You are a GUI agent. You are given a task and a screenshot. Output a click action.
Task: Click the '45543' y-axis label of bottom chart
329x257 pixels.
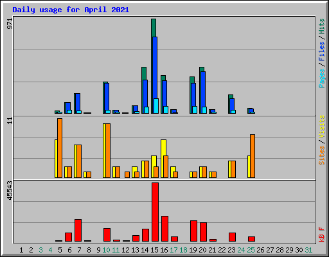[x=10, y=191]
